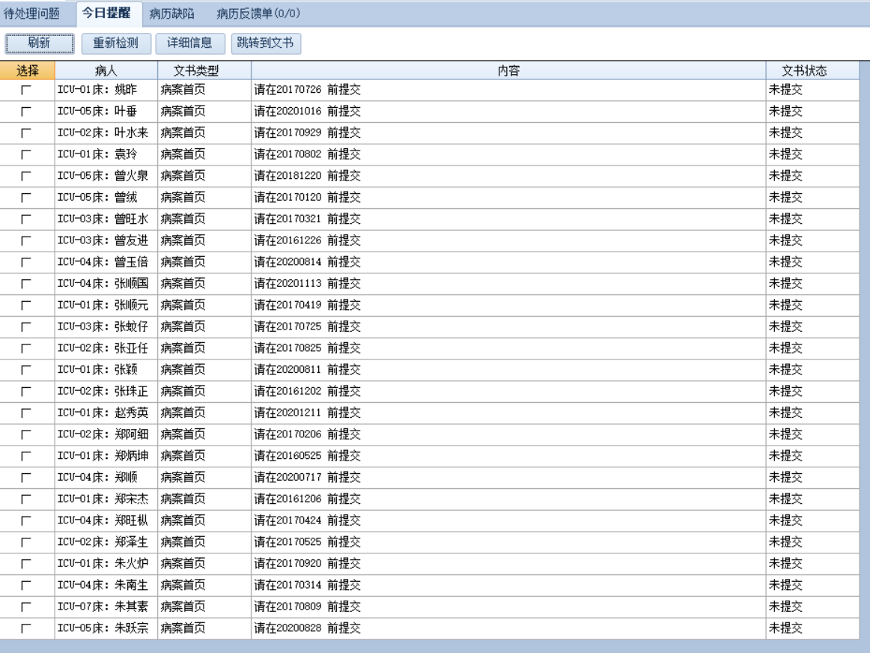
Task: Select the checkbox for ICU-05床: 朱跃宗
Action: pos(25,628)
